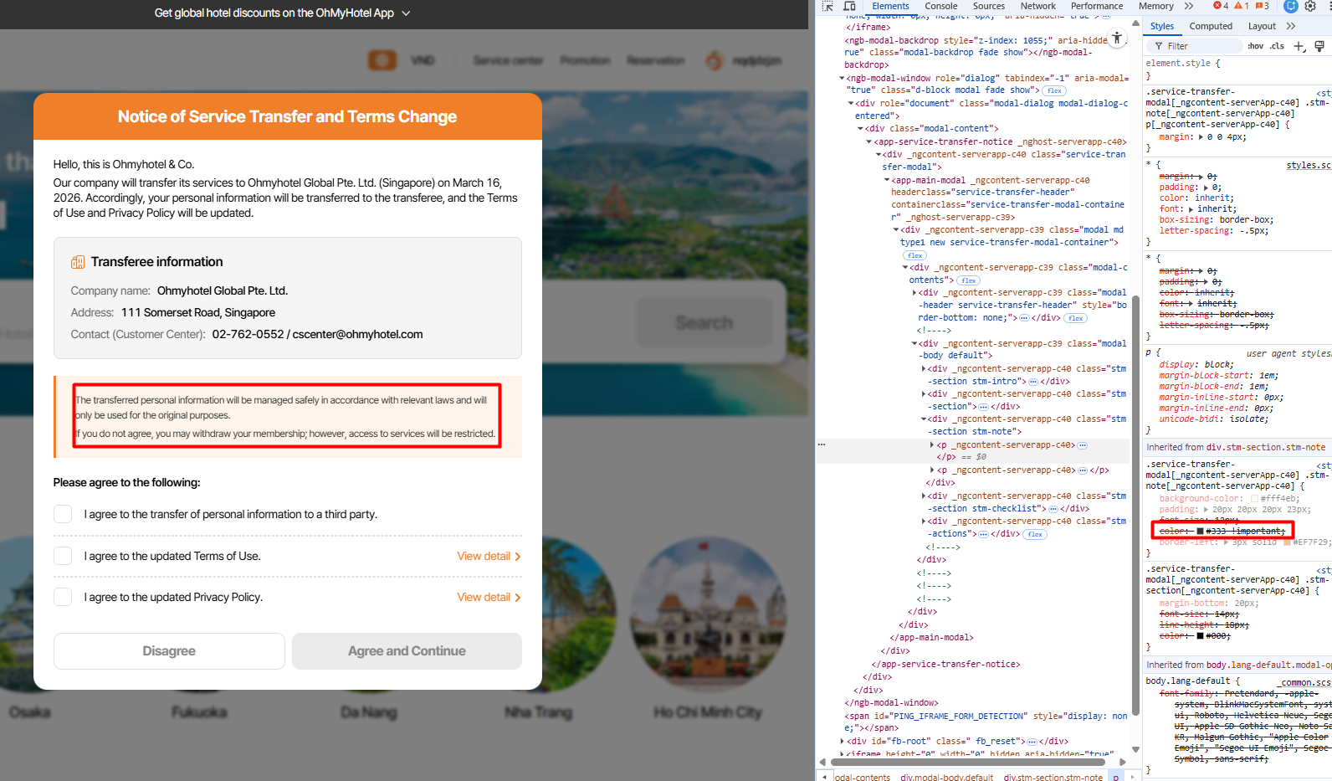Toggle the rendering emulations paintbrush icon
Viewport: 1332px width, 781px height.
[x=1319, y=46]
